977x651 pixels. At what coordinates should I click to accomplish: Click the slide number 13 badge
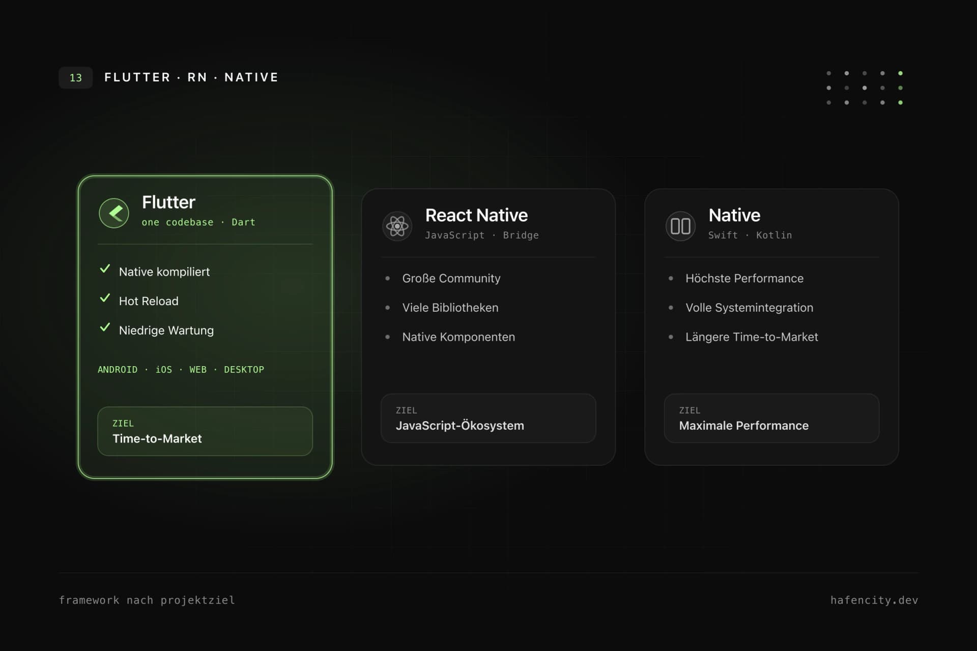click(76, 78)
